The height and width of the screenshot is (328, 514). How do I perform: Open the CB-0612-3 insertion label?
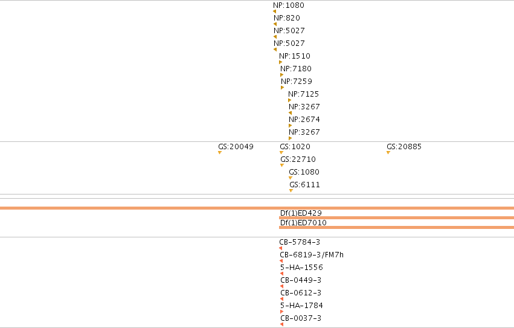coord(301,293)
